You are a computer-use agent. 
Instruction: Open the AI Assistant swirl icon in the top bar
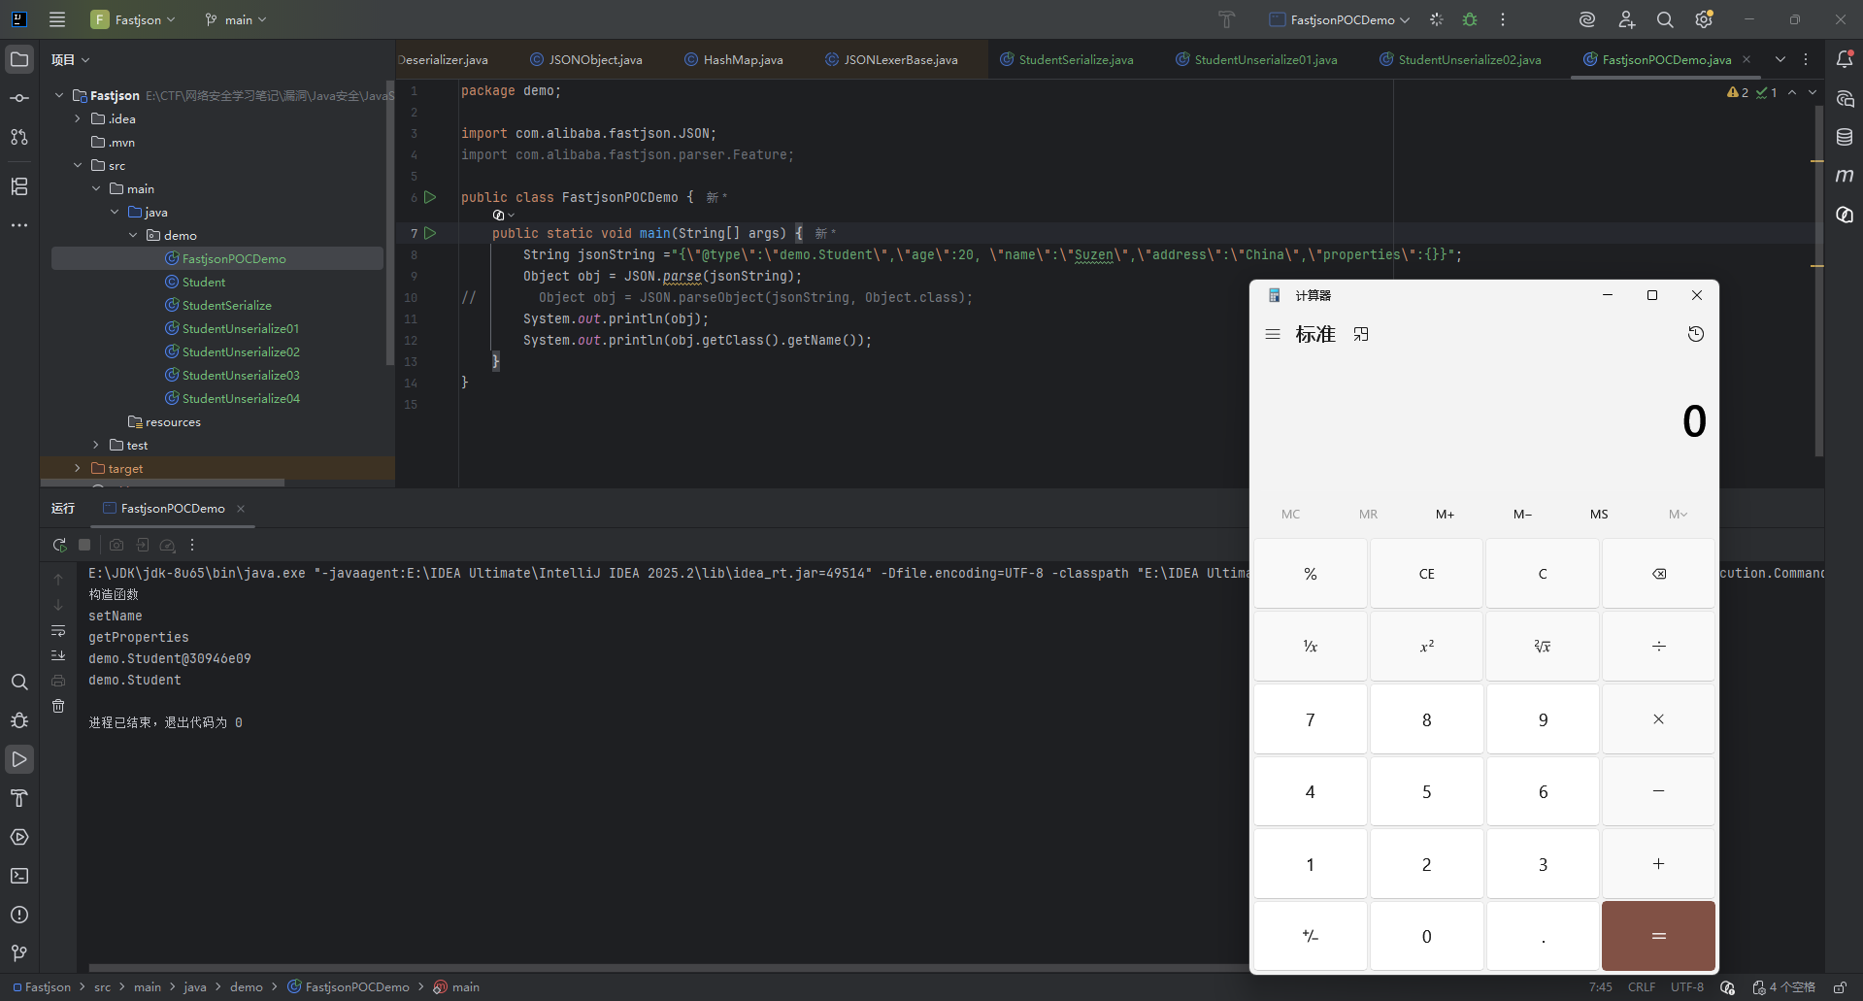coord(1587,19)
